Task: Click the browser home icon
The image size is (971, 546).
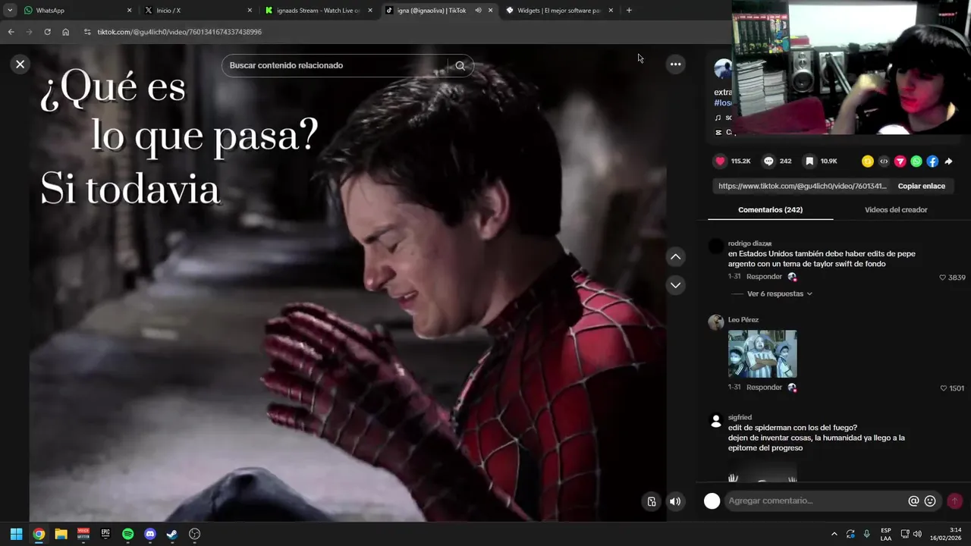Action: 65,32
